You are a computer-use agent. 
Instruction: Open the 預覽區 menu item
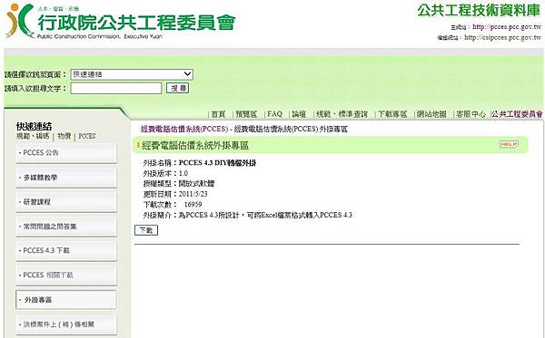pyautogui.click(x=246, y=114)
